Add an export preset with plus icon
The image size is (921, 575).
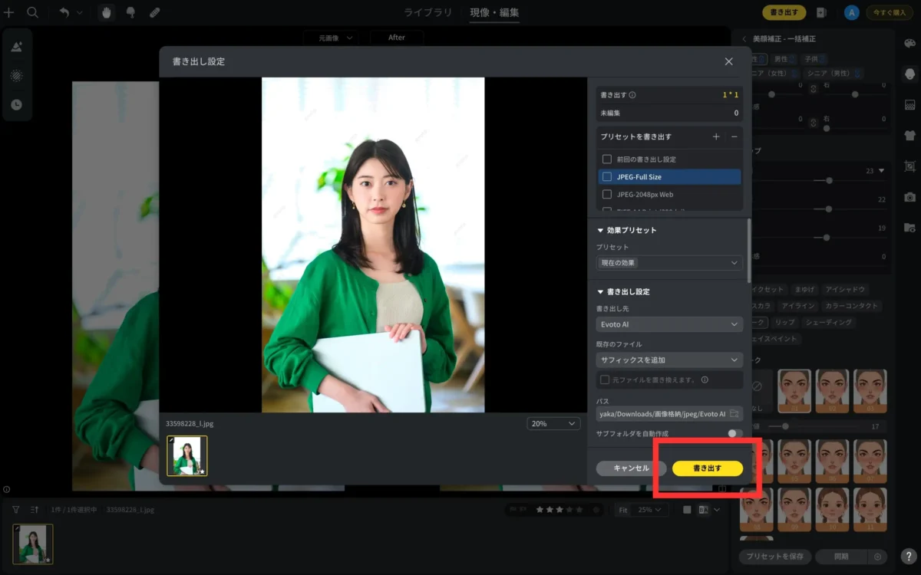716,136
